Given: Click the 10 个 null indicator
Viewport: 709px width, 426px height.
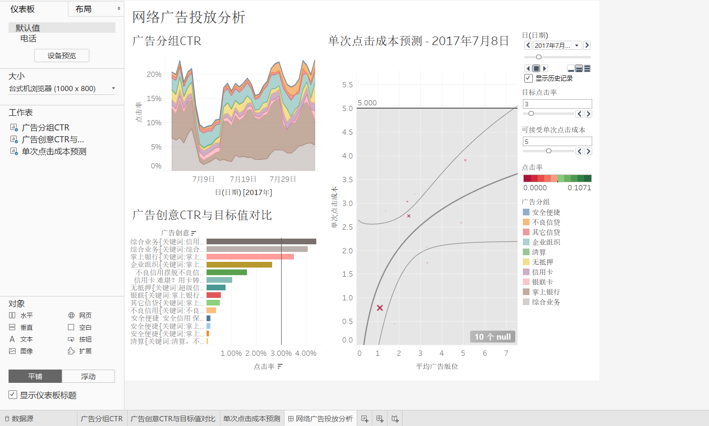Looking at the screenshot, I should [492, 336].
